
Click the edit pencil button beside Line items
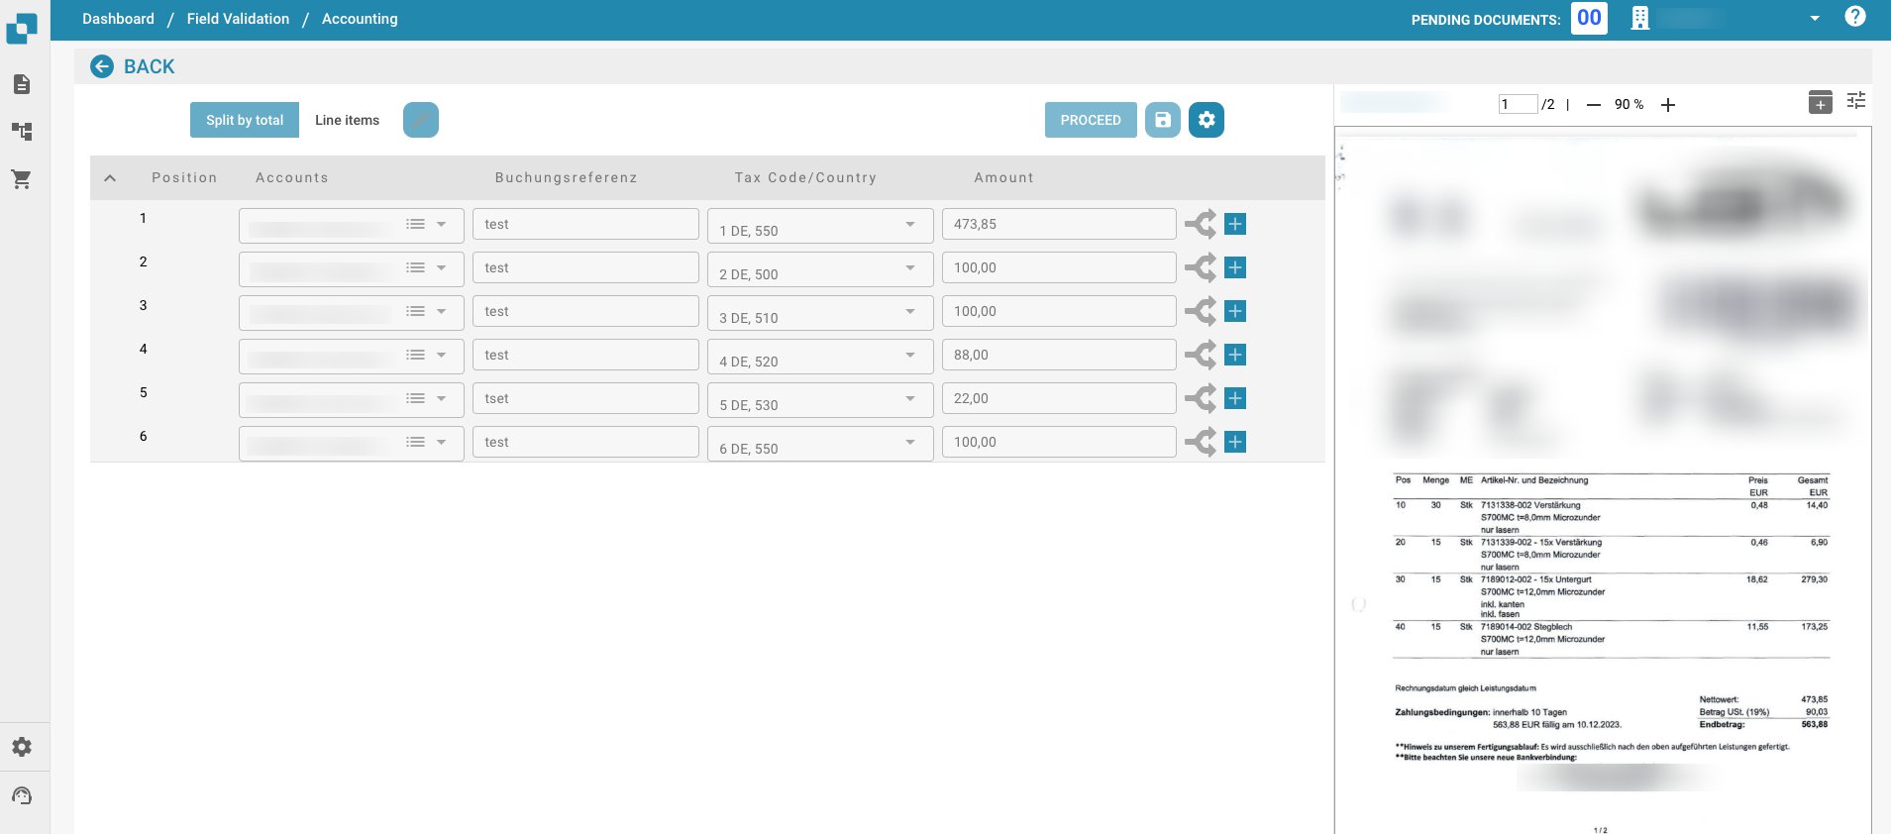point(420,120)
